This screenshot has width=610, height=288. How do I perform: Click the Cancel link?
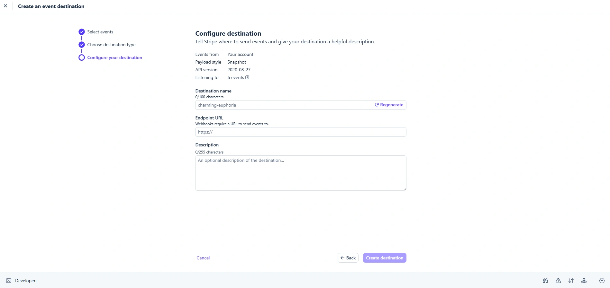pyautogui.click(x=203, y=258)
